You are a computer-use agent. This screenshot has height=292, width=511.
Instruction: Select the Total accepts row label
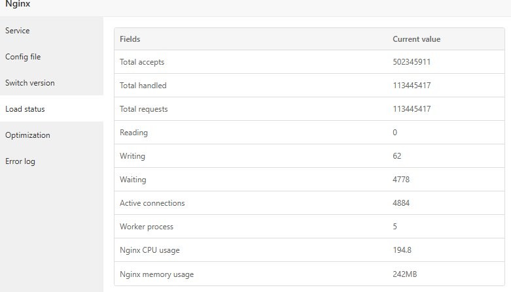[142, 62]
